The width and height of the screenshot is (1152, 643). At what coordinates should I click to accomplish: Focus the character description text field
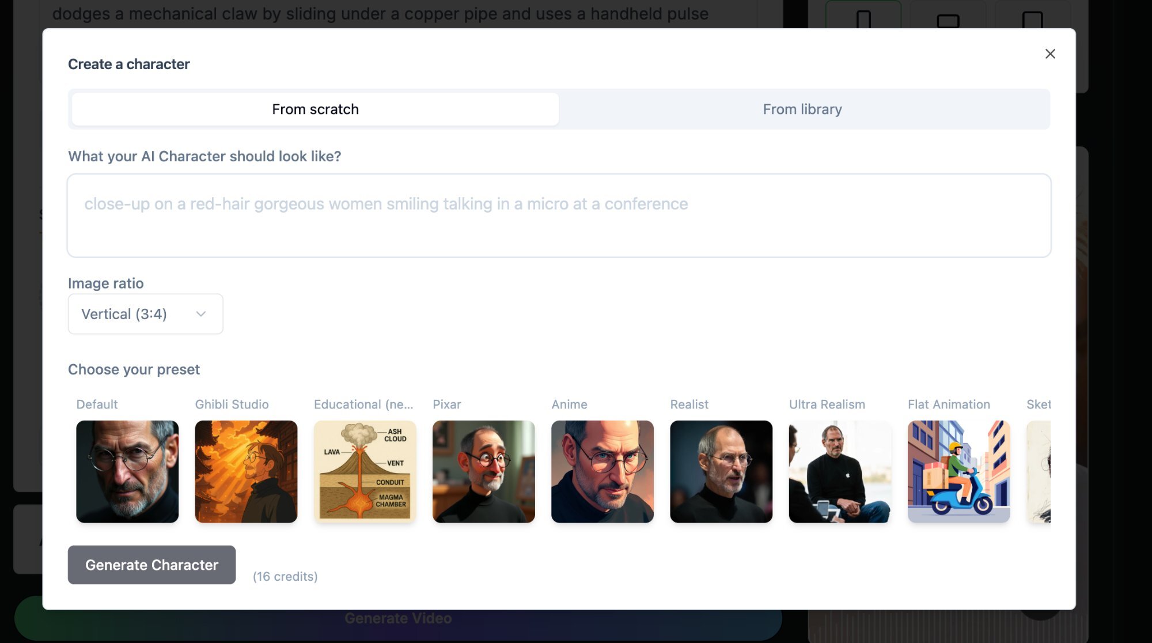click(x=559, y=215)
